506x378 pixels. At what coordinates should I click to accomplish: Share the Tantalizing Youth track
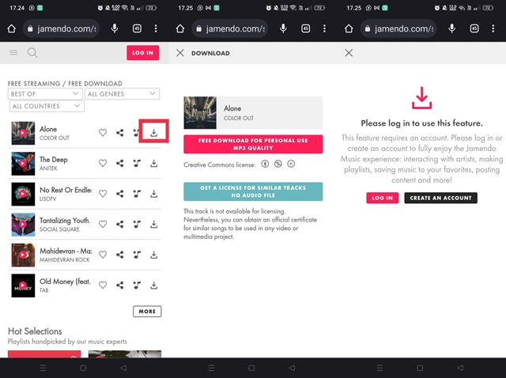point(119,224)
